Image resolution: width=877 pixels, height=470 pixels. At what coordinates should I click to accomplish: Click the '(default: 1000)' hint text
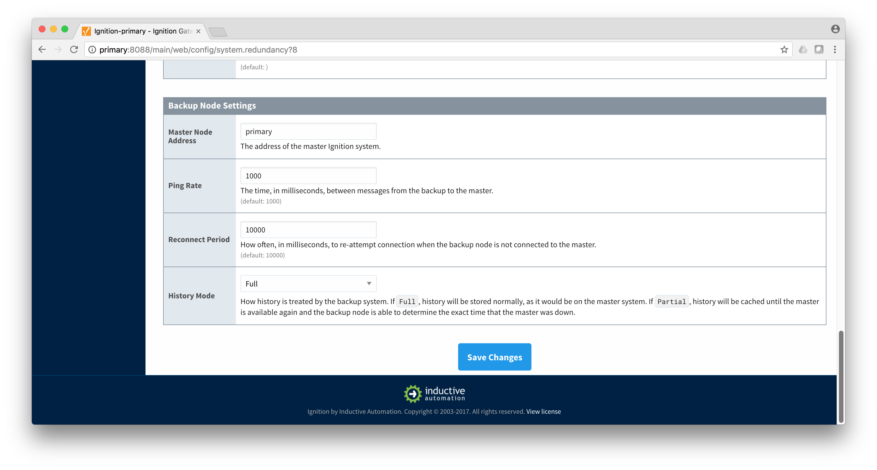261,201
